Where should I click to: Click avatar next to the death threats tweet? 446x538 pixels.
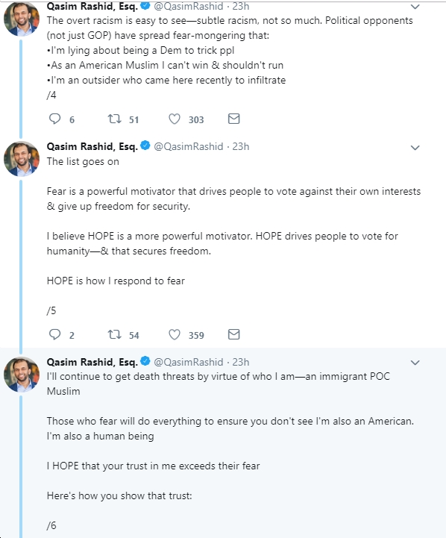coord(21,375)
